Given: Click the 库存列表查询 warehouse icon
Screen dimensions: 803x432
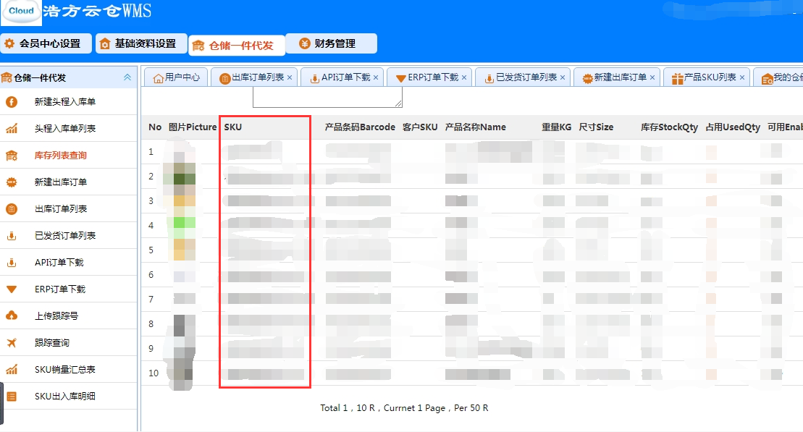Looking at the screenshot, I should coord(12,155).
